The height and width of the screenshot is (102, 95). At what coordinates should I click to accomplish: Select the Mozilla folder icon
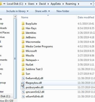pyautogui.click(x=23, y=55)
